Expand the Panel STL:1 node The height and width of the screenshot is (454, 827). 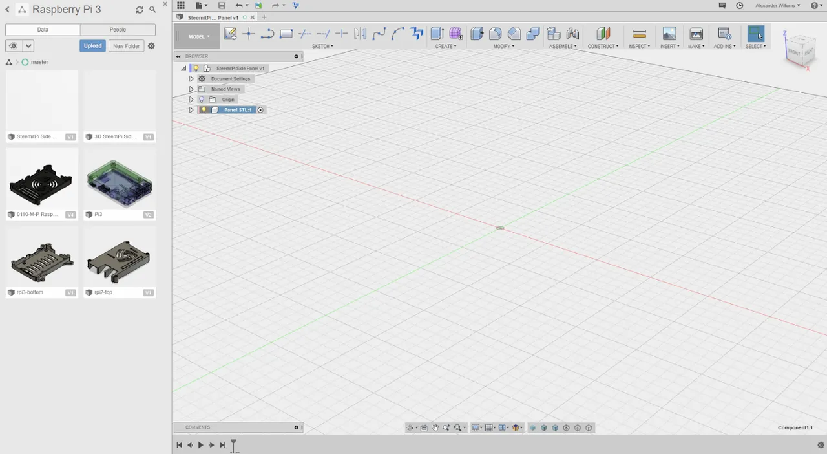pyautogui.click(x=191, y=110)
